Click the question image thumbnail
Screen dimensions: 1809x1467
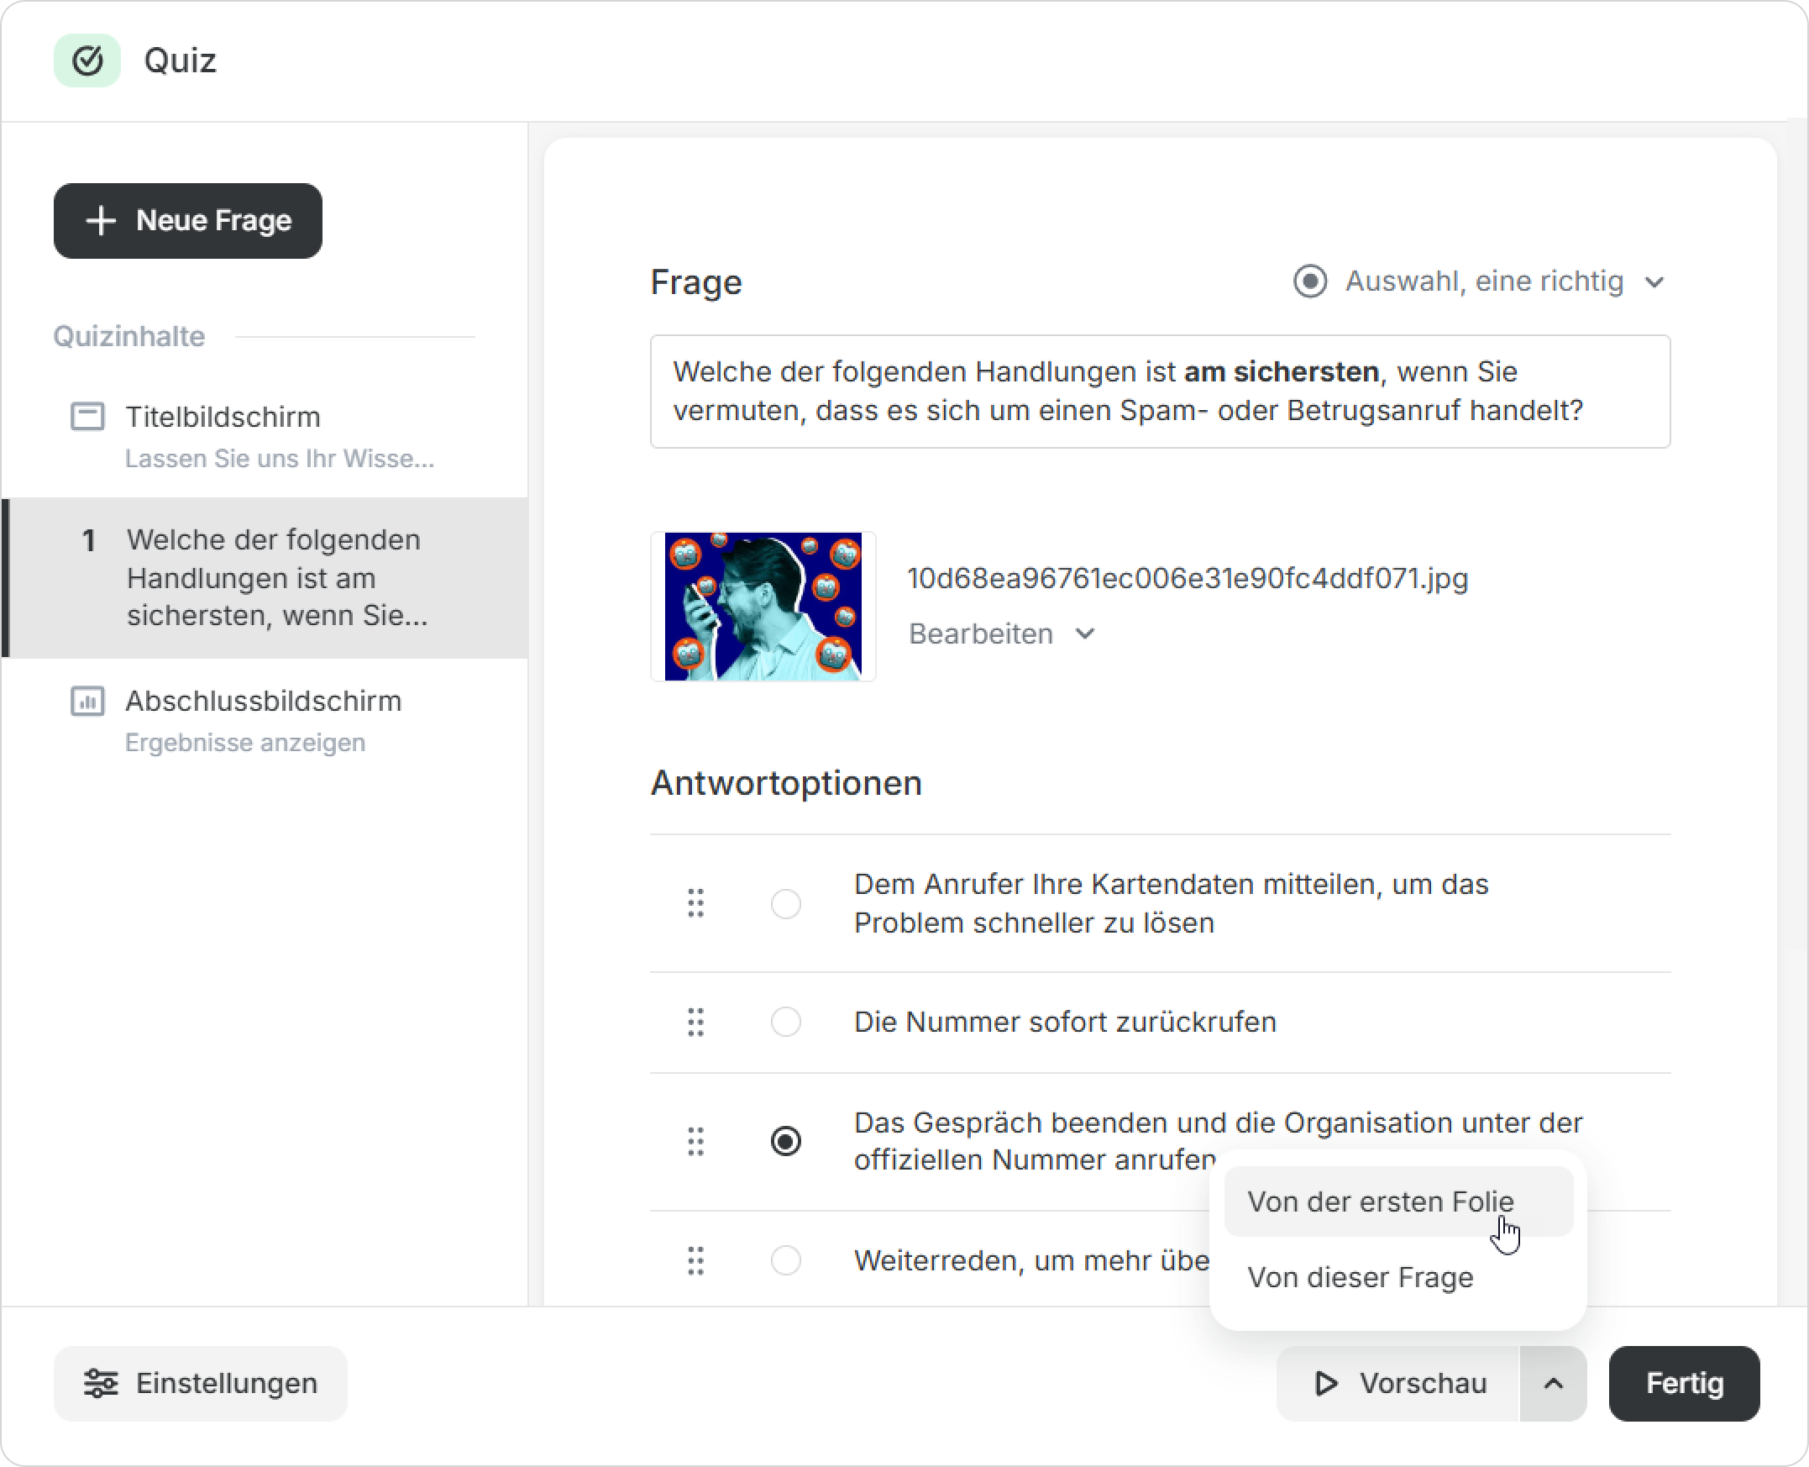[763, 606]
